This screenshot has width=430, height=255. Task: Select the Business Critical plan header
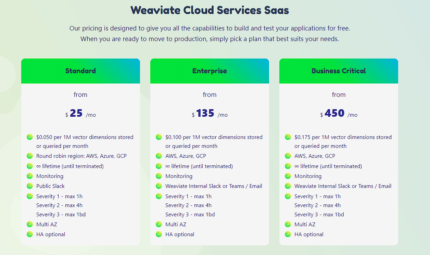coord(339,71)
